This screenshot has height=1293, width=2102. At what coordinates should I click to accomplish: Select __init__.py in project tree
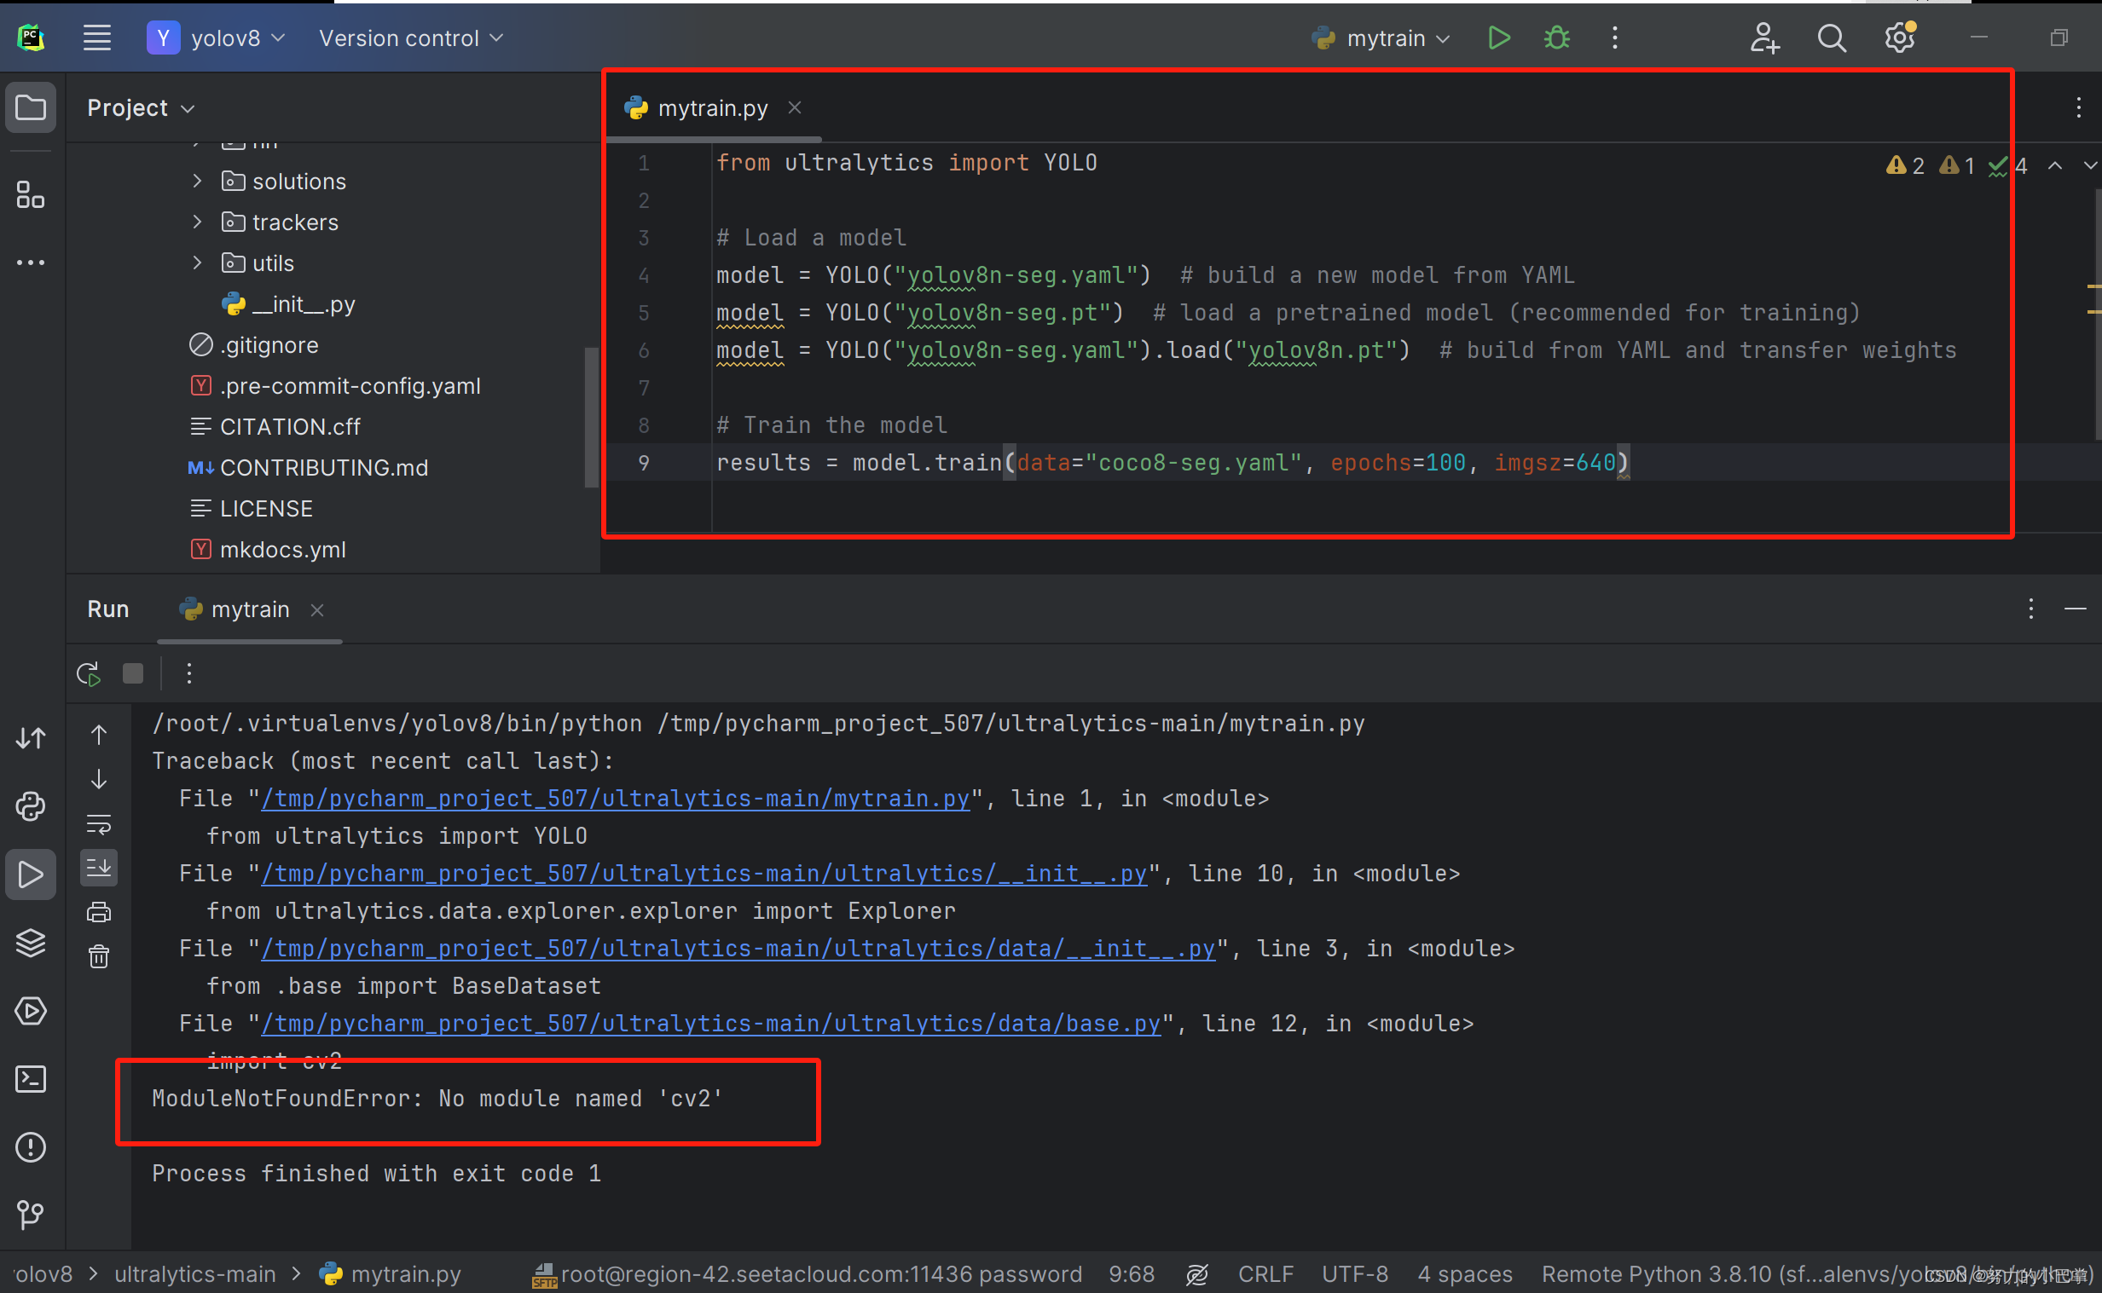288,303
